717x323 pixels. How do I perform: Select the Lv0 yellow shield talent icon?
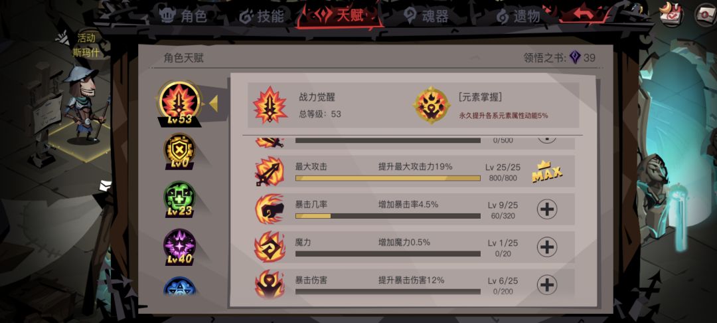[x=179, y=152]
